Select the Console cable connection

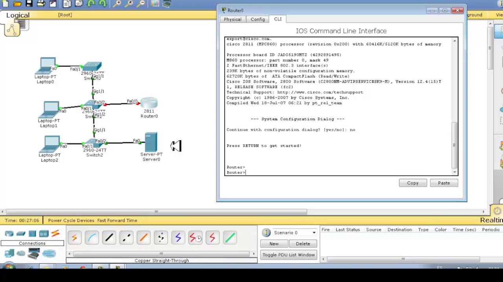tap(92, 237)
